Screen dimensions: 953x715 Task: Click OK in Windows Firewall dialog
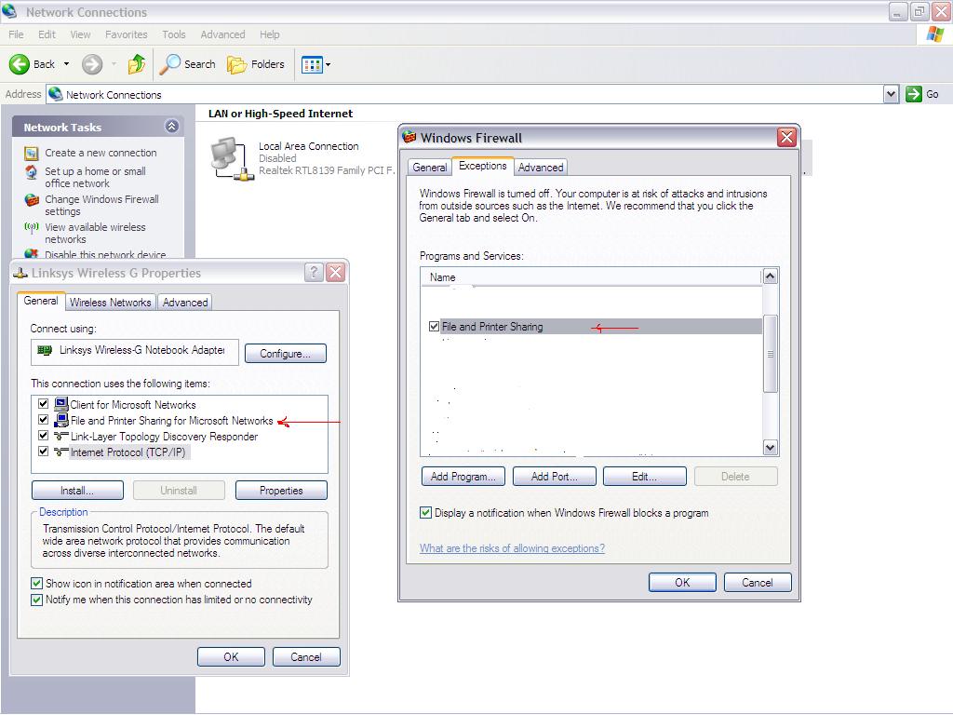point(682,583)
